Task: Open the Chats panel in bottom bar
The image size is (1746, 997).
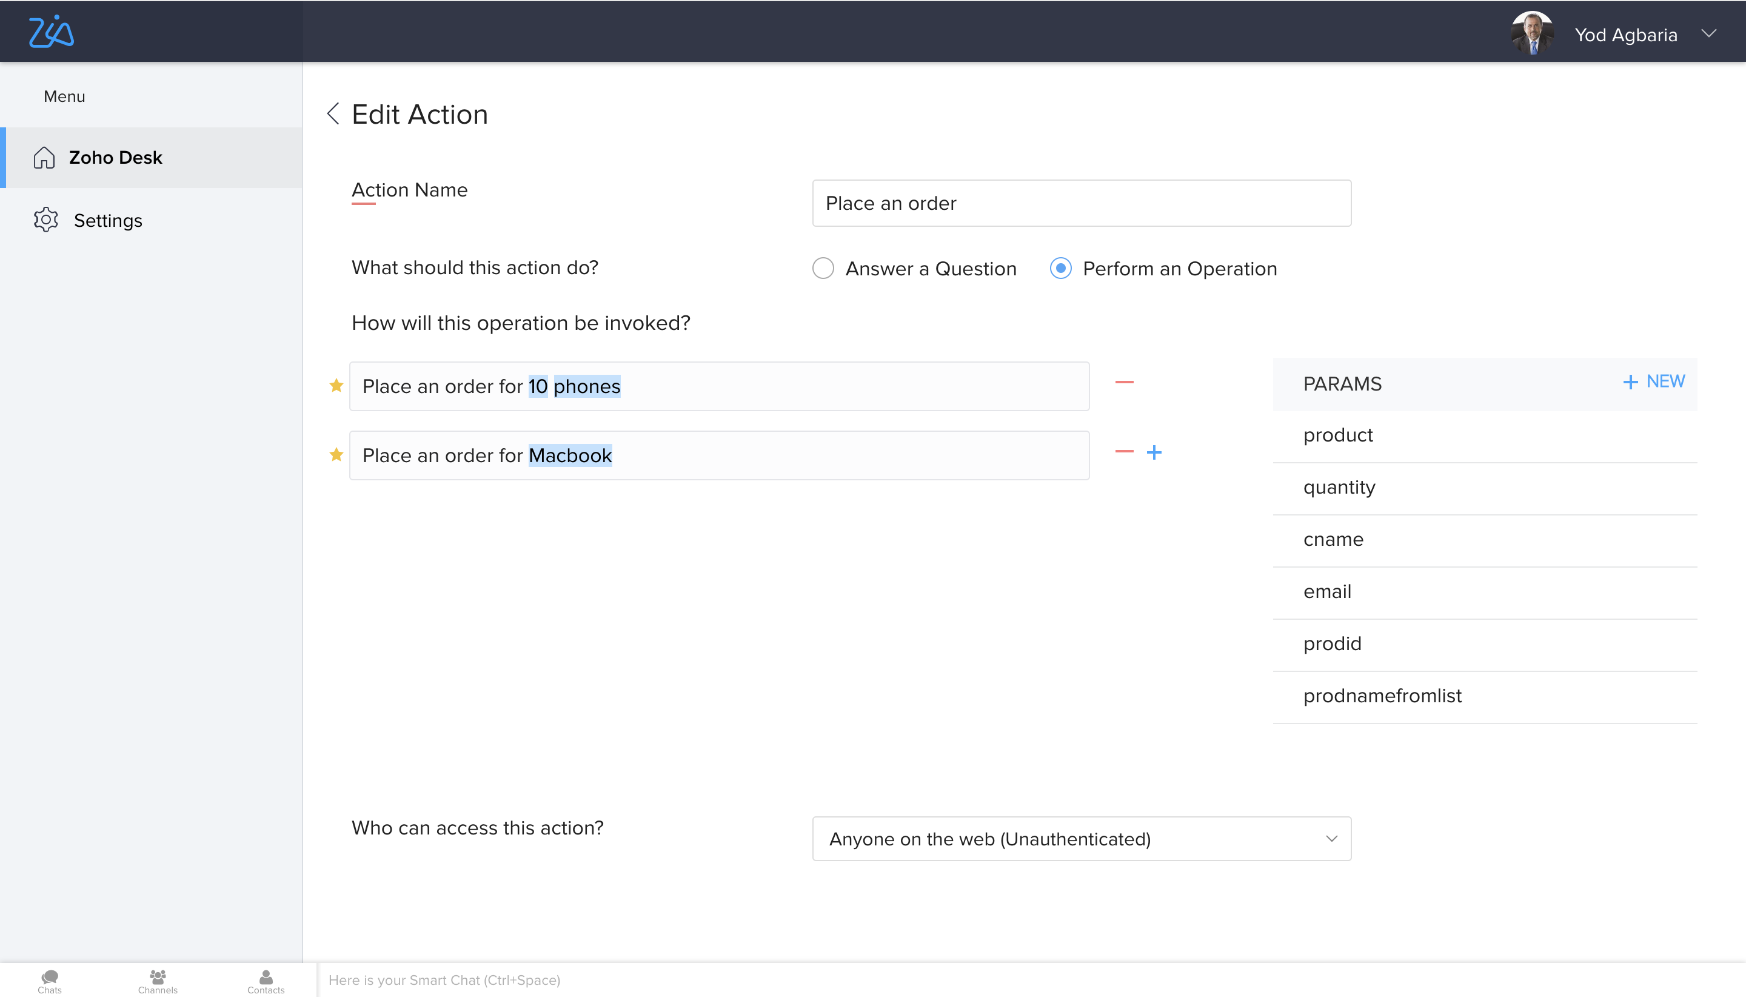Action: [x=49, y=981]
